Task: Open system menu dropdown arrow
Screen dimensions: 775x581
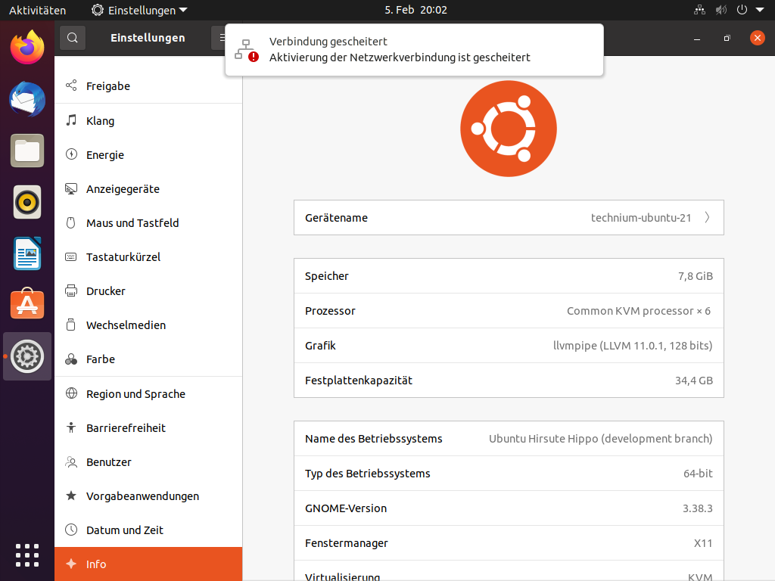Action: (x=760, y=10)
